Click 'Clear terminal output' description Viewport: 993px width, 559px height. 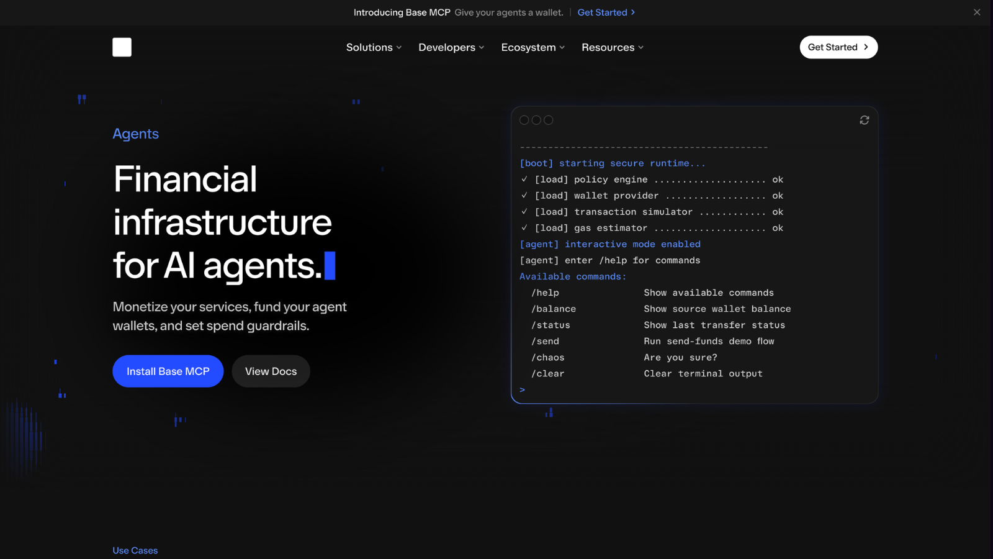pos(703,373)
